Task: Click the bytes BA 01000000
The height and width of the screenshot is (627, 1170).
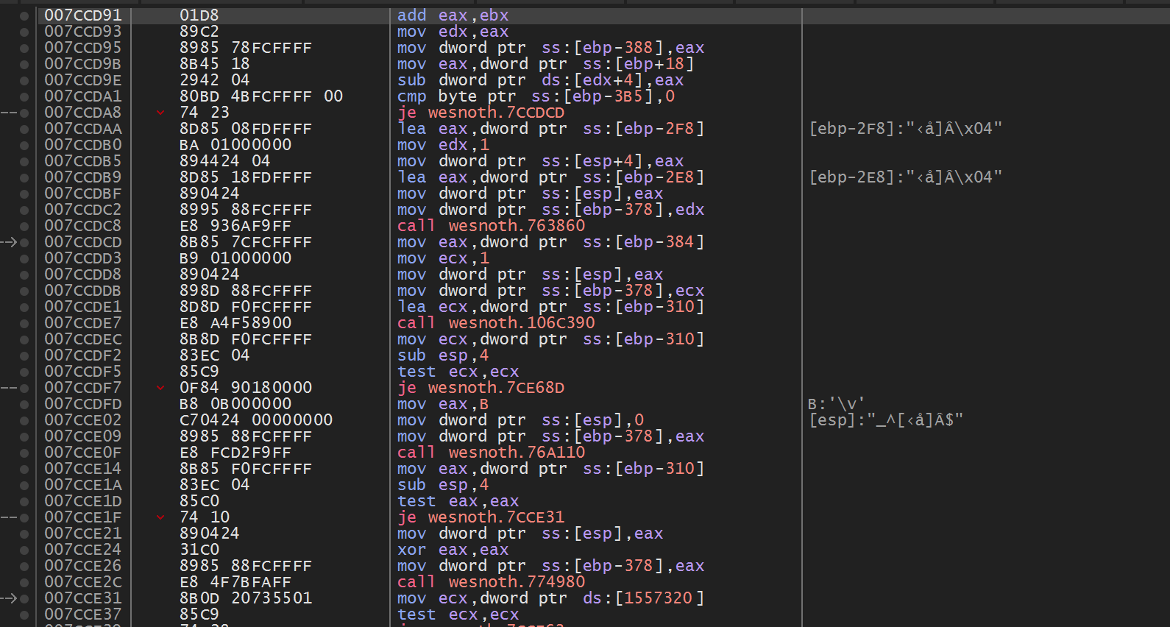Action: [x=235, y=145]
